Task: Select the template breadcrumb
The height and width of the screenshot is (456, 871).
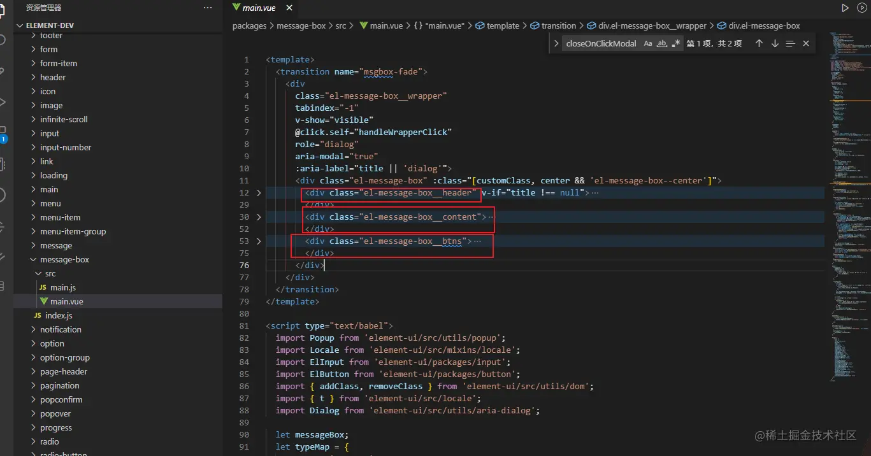Action: (x=503, y=25)
